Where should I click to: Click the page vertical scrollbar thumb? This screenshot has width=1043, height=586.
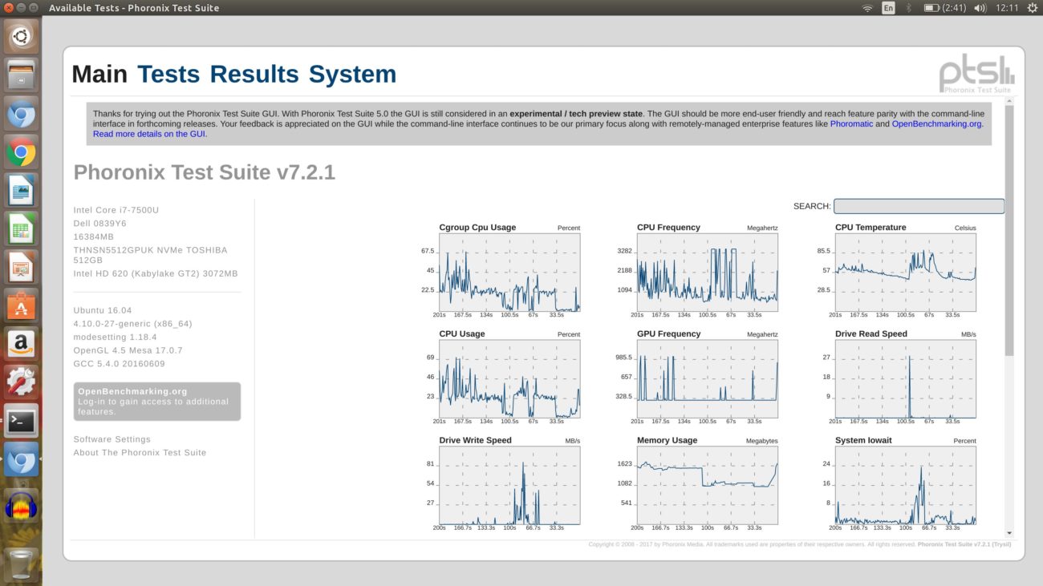click(1009, 231)
